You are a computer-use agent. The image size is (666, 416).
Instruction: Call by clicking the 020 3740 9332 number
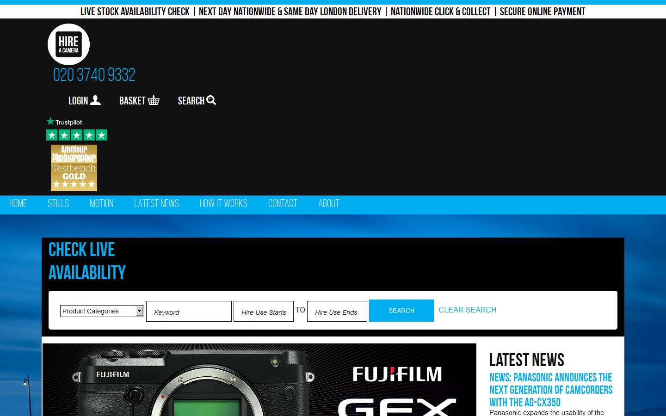94,75
